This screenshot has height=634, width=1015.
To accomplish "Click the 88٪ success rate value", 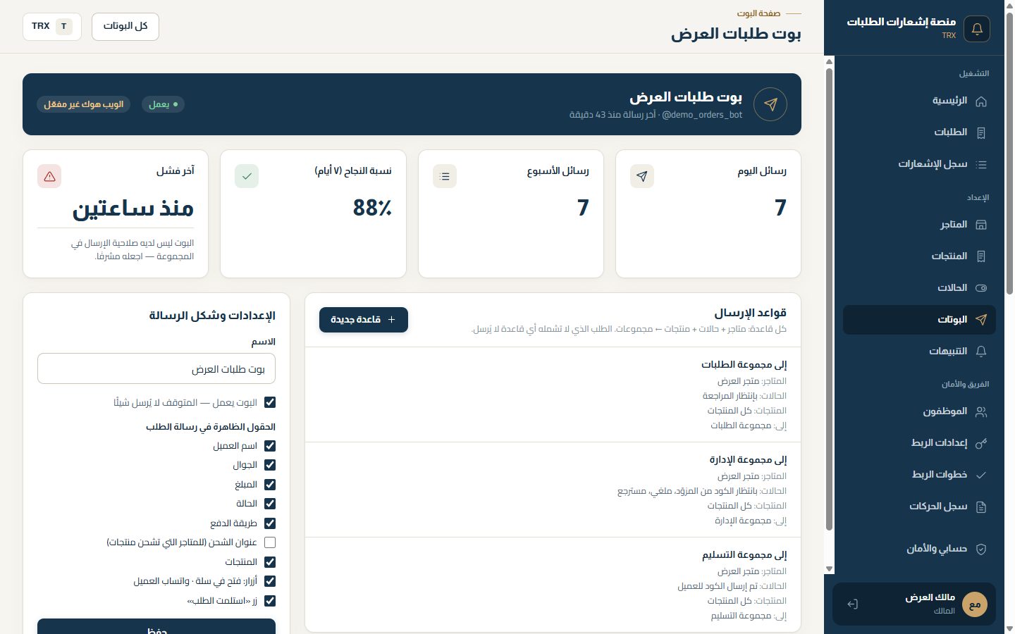I will [x=372, y=208].
